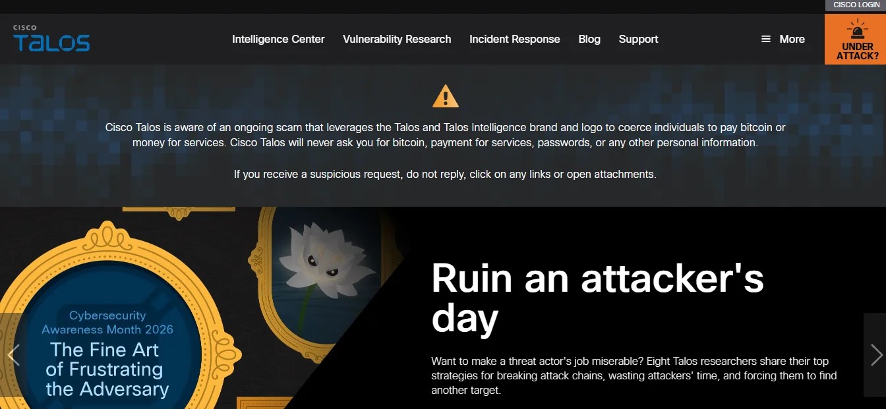Open the "Ruin an attacker's day" headline
This screenshot has width=886, height=409.
pos(597,298)
